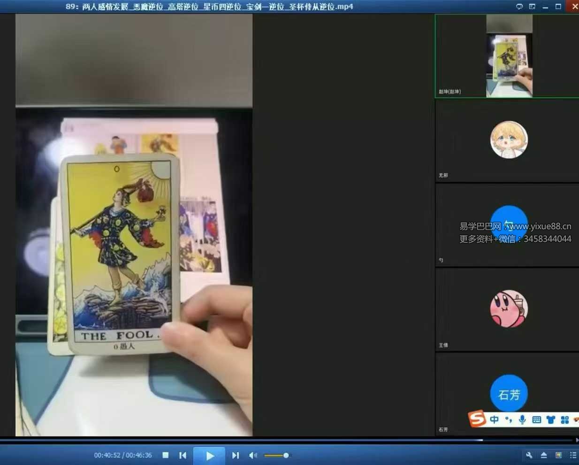Image resolution: width=579 pixels, height=465 pixels.
Task: Click the Sogou input S logo
Action: coord(477,418)
